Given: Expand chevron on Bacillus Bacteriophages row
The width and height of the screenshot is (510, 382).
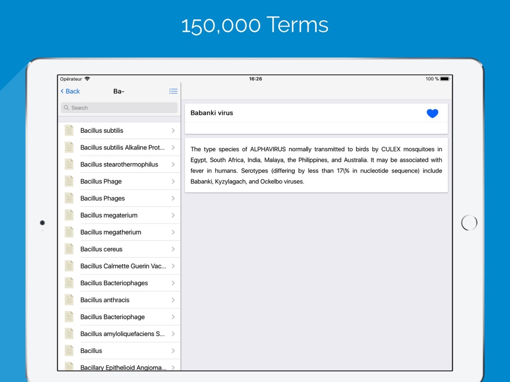Looking at the screenshot, I should point(173,283).
